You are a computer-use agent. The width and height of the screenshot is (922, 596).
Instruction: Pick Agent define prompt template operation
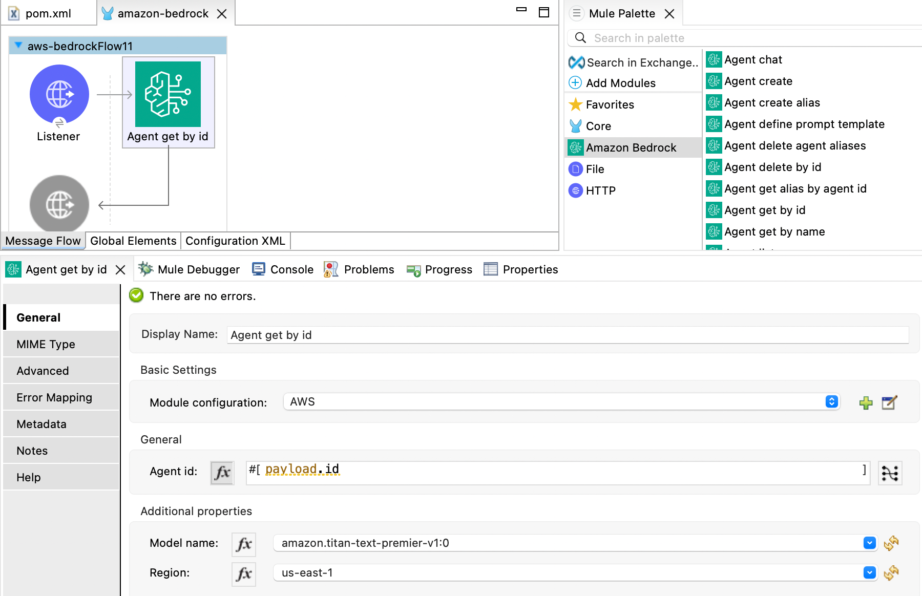[x=796, y=124]
